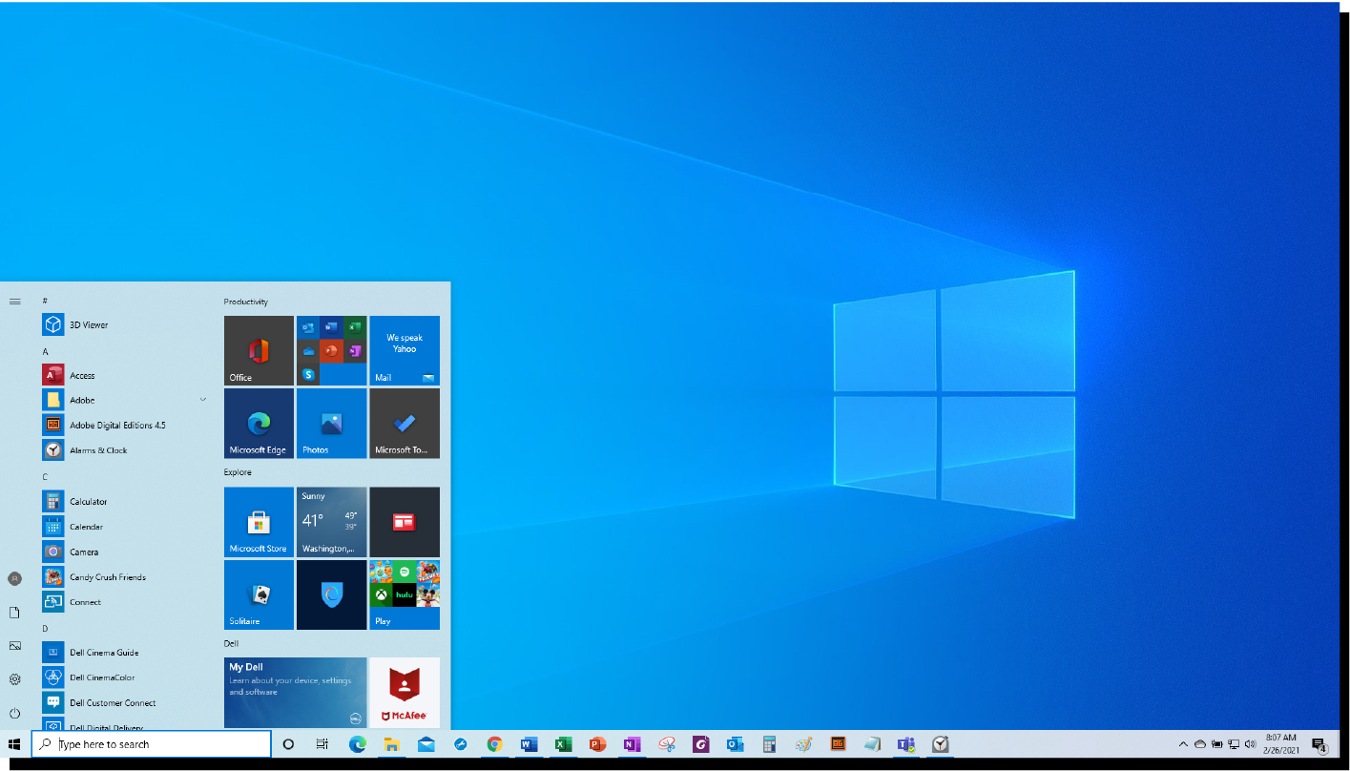Image resolution: width=1350 pixels, height=771 pixels.
Task: Open Excel from the taskbar
Action: point(563,744)
